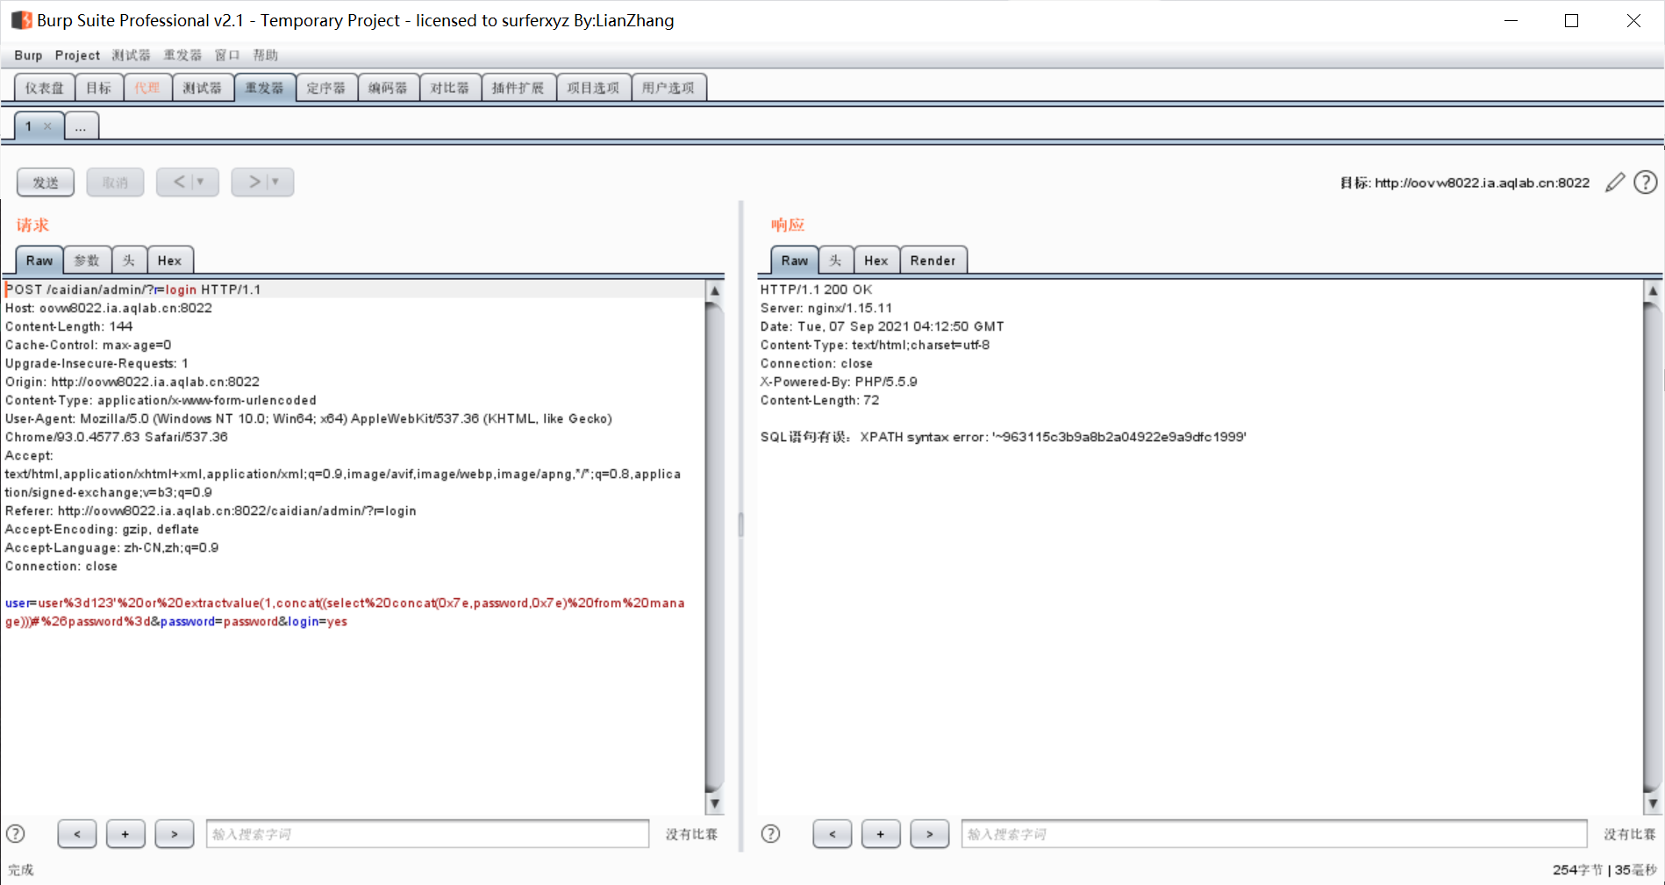1665x885 pixels.
Task: Switch to the 用户选项 tab
Action: tap(668, 88)
